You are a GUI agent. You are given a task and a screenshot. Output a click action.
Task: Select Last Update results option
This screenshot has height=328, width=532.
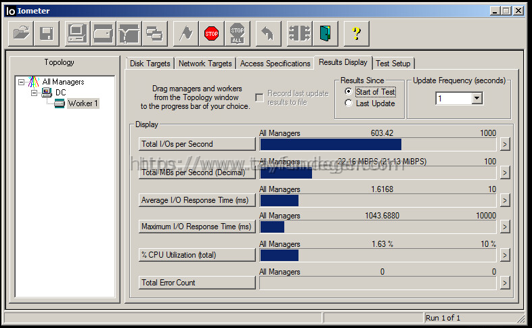[348, 103]
